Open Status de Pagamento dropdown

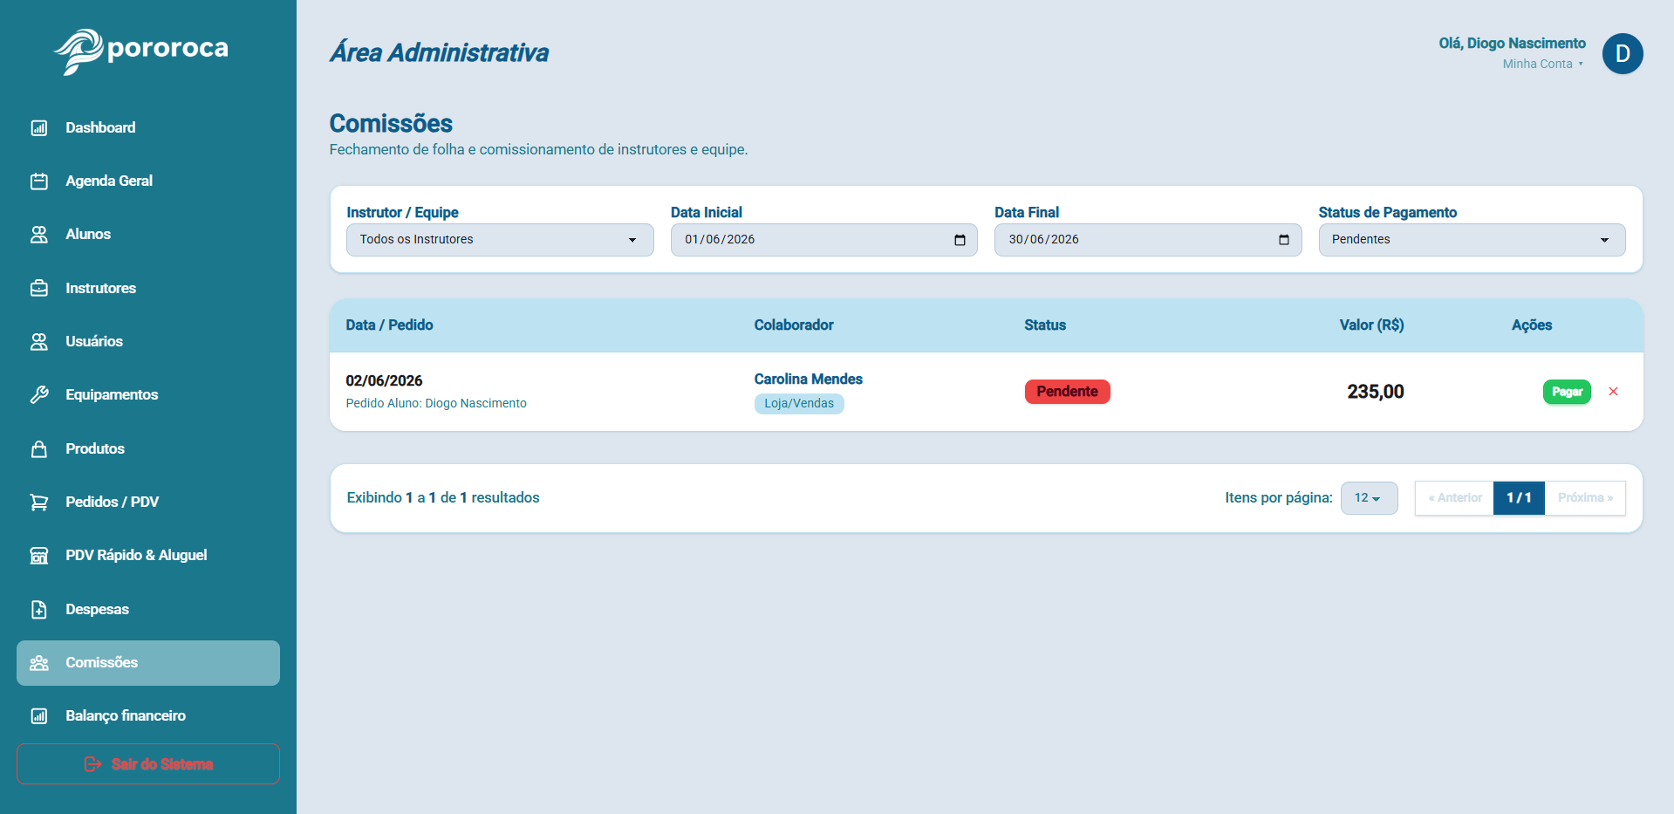[1472, 240]
